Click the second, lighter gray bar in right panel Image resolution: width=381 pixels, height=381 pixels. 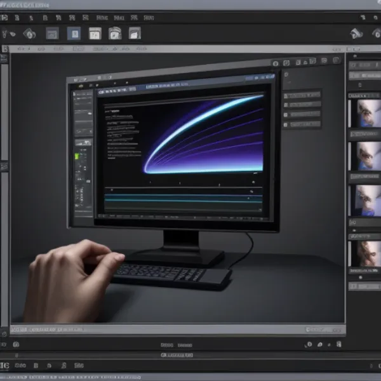(364, 76)
